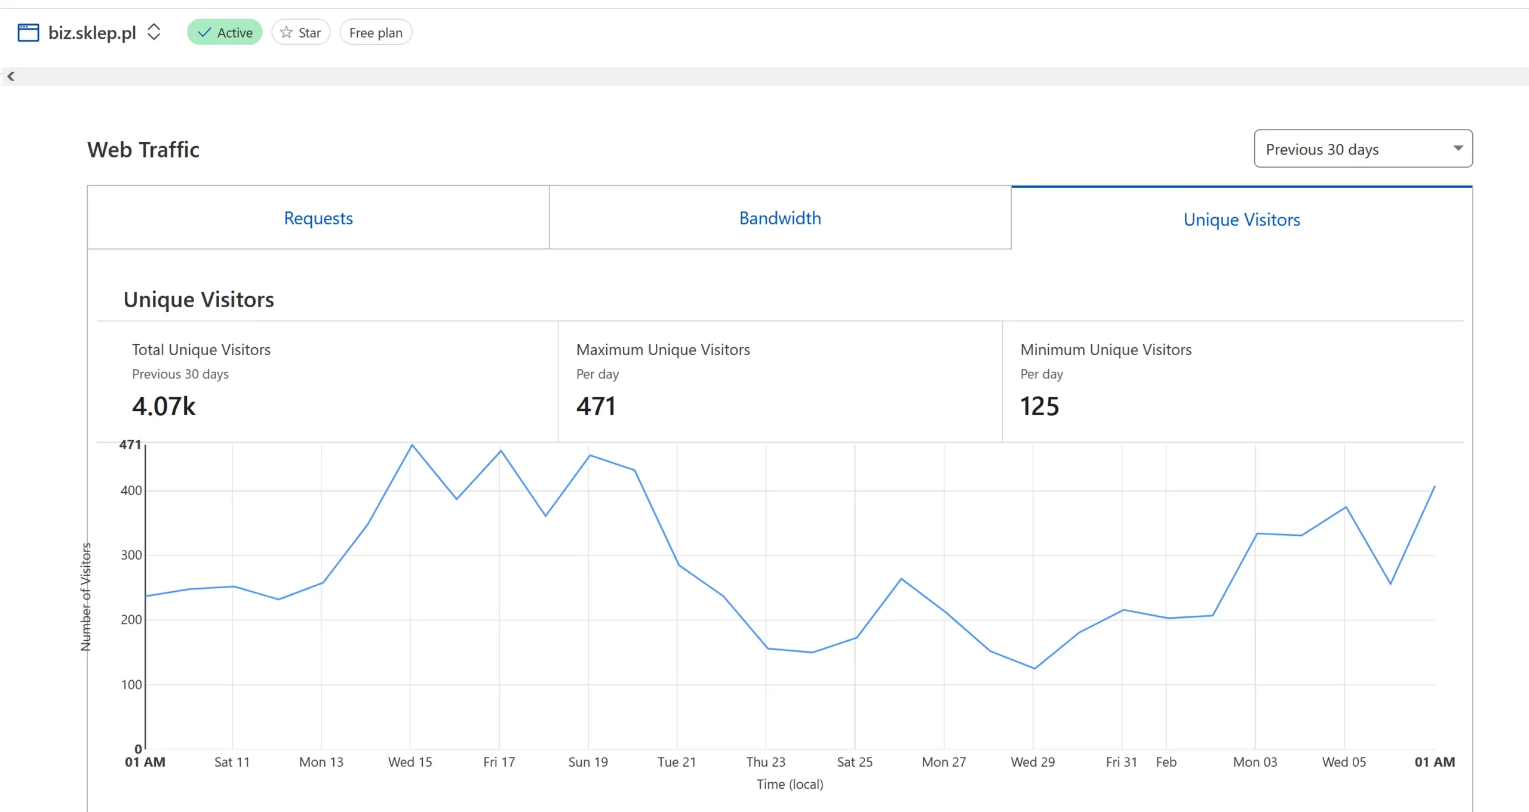
Task: Click the dropdown caret arrow in time selector
Action: [x=1458, y=148]
